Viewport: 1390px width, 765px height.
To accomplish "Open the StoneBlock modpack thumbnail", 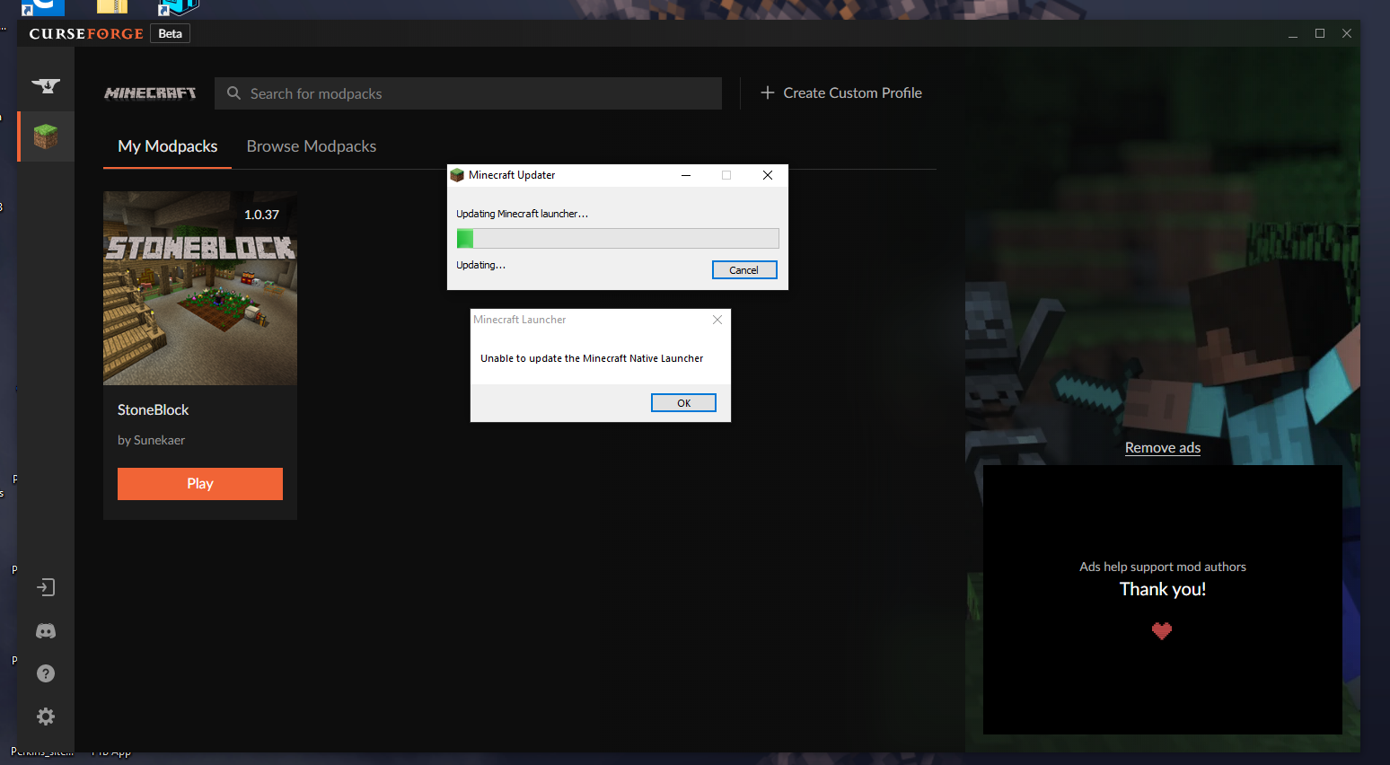I will click(200, 288).
